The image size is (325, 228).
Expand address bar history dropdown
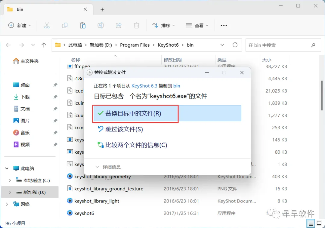point(222,45)
